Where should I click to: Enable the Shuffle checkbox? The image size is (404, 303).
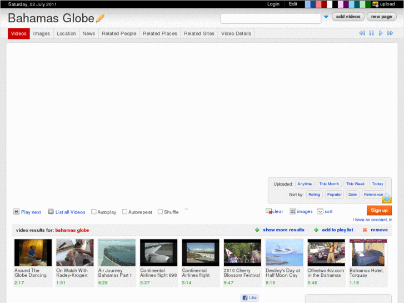(x=160, y=212)
